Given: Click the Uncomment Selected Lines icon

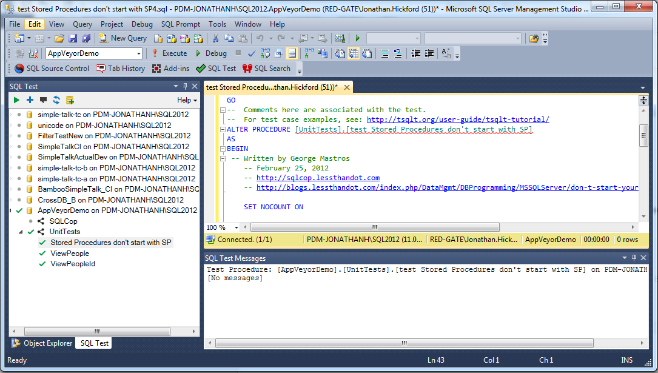Looking at the screenshot, I should [397, 53].
